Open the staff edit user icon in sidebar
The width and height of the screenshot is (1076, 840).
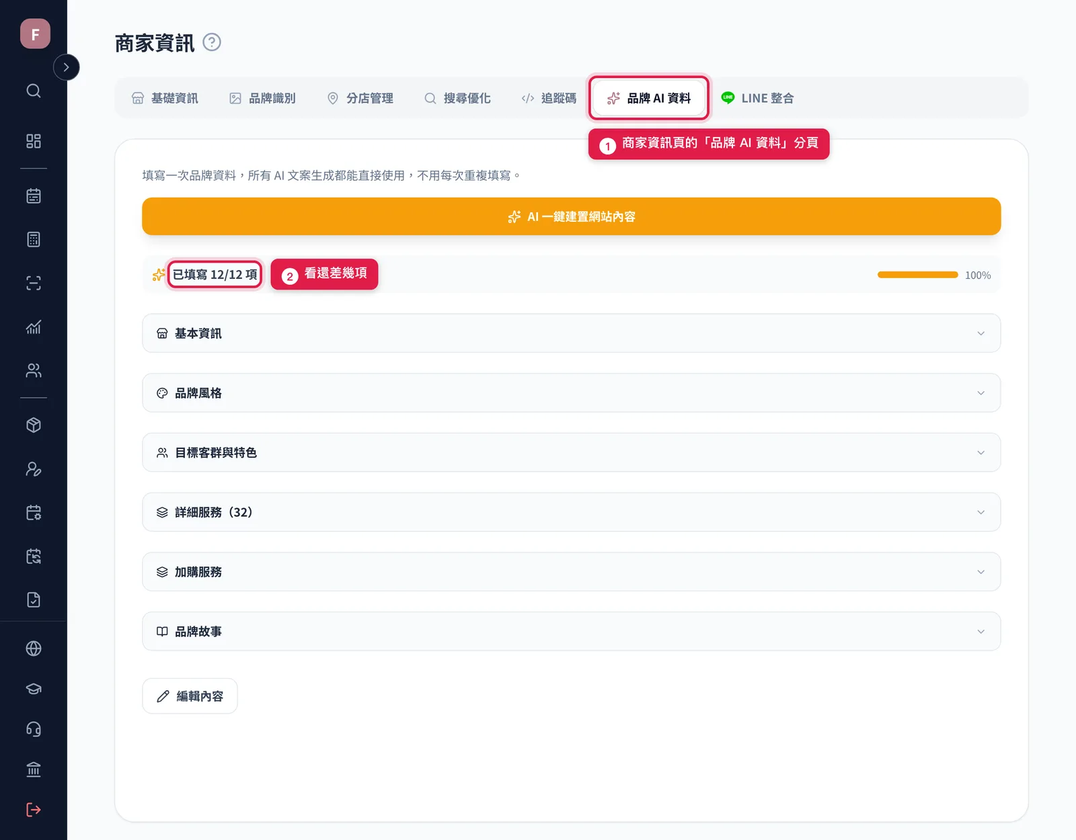[x=34, y=469]
